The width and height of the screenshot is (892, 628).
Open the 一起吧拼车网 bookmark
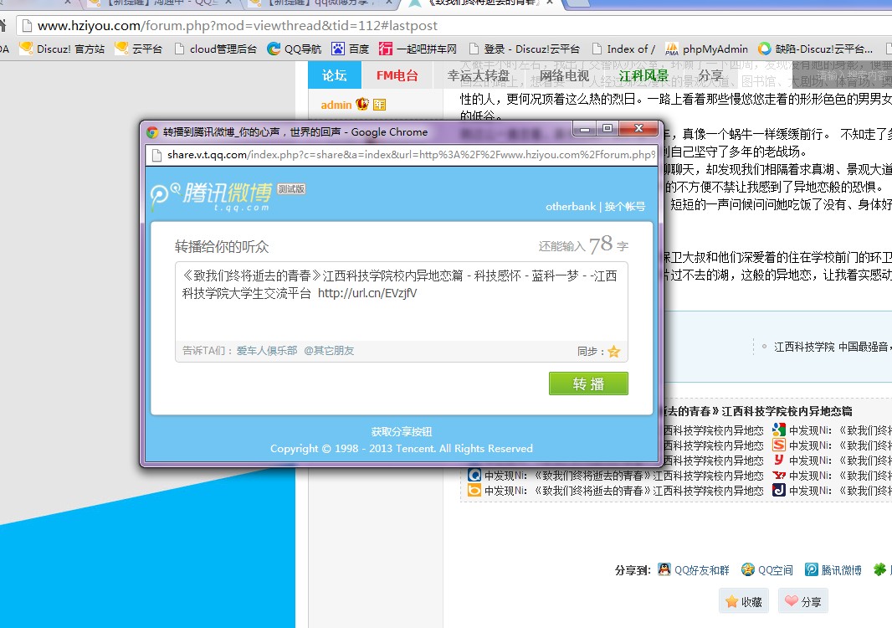click(x=418, y=49)
